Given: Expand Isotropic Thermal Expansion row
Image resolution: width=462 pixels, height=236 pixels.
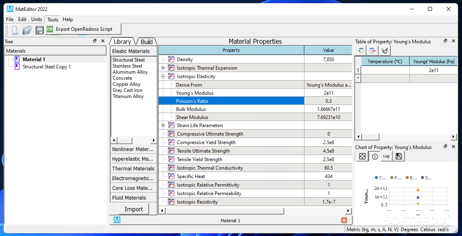Looking at the screenshot, I should 163,68.
